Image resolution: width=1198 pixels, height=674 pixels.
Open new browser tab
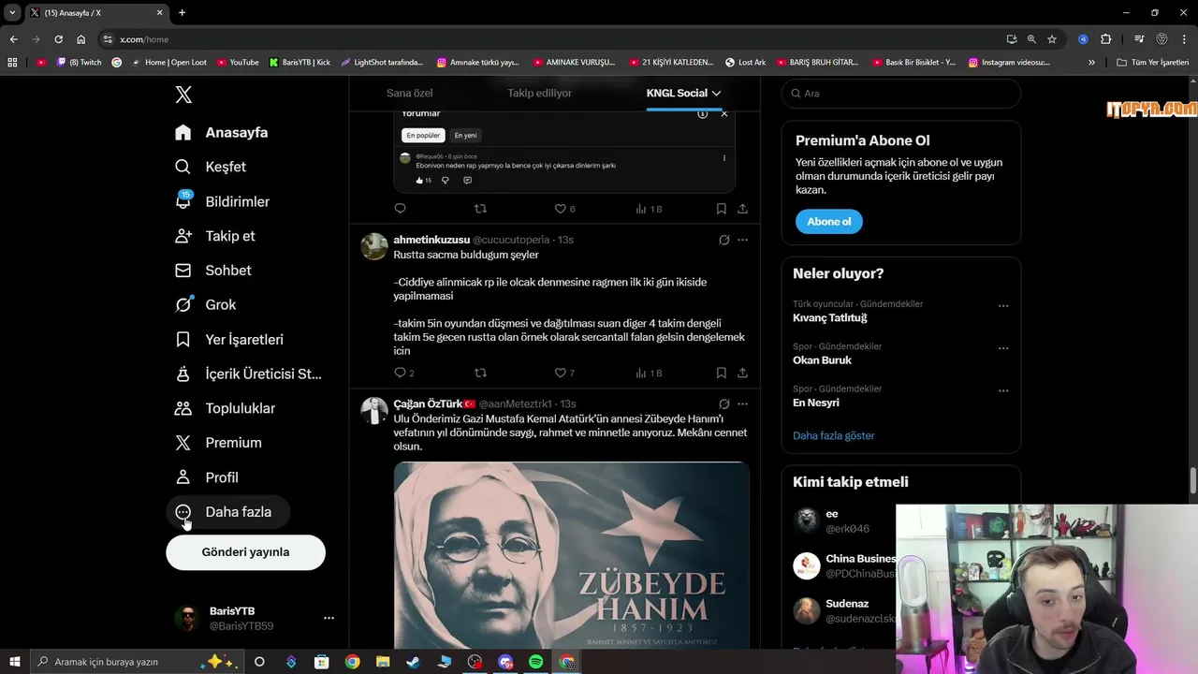[182, 12]
